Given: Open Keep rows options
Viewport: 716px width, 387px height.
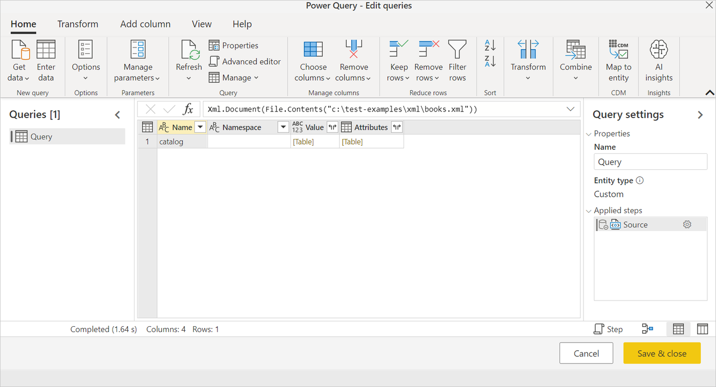Looking at the screenshot, I should click(x=398, y=60).
